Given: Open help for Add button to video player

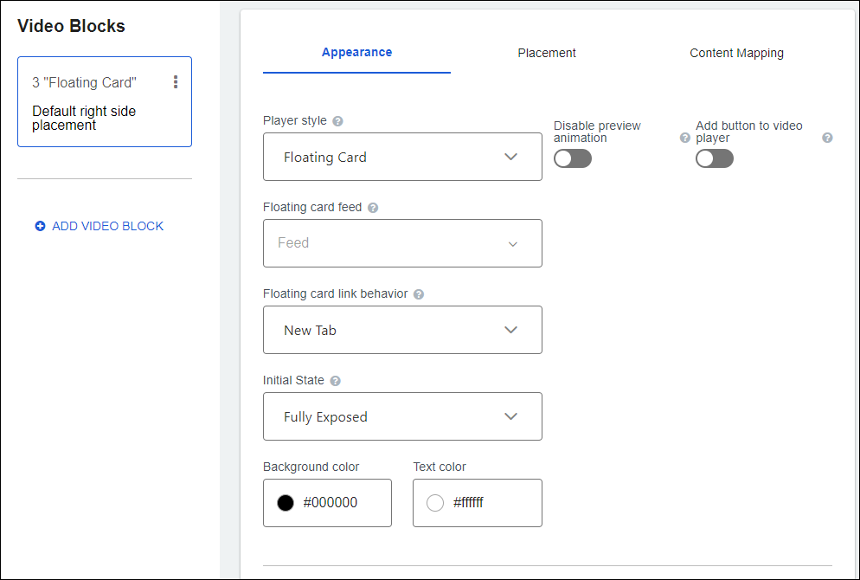Looking at the screenshot, I should 827,137.
